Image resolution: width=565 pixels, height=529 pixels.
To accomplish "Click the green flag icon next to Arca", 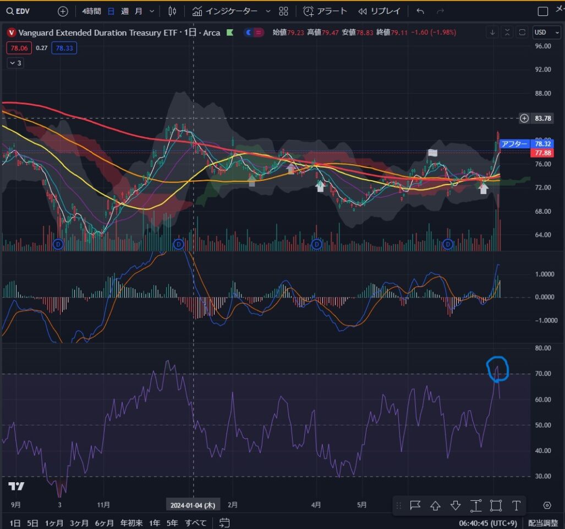I will pos(230,33).
